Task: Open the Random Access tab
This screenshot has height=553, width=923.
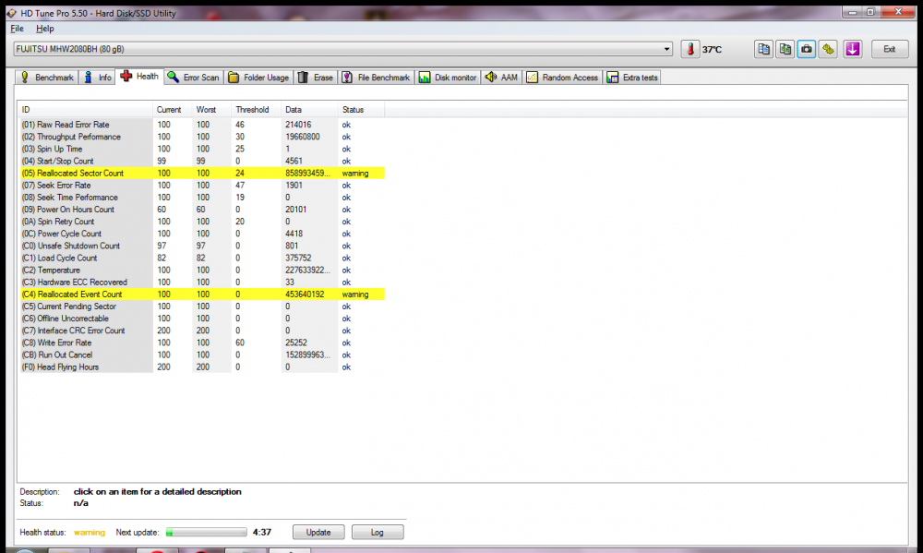Action: tap(562, 78)
